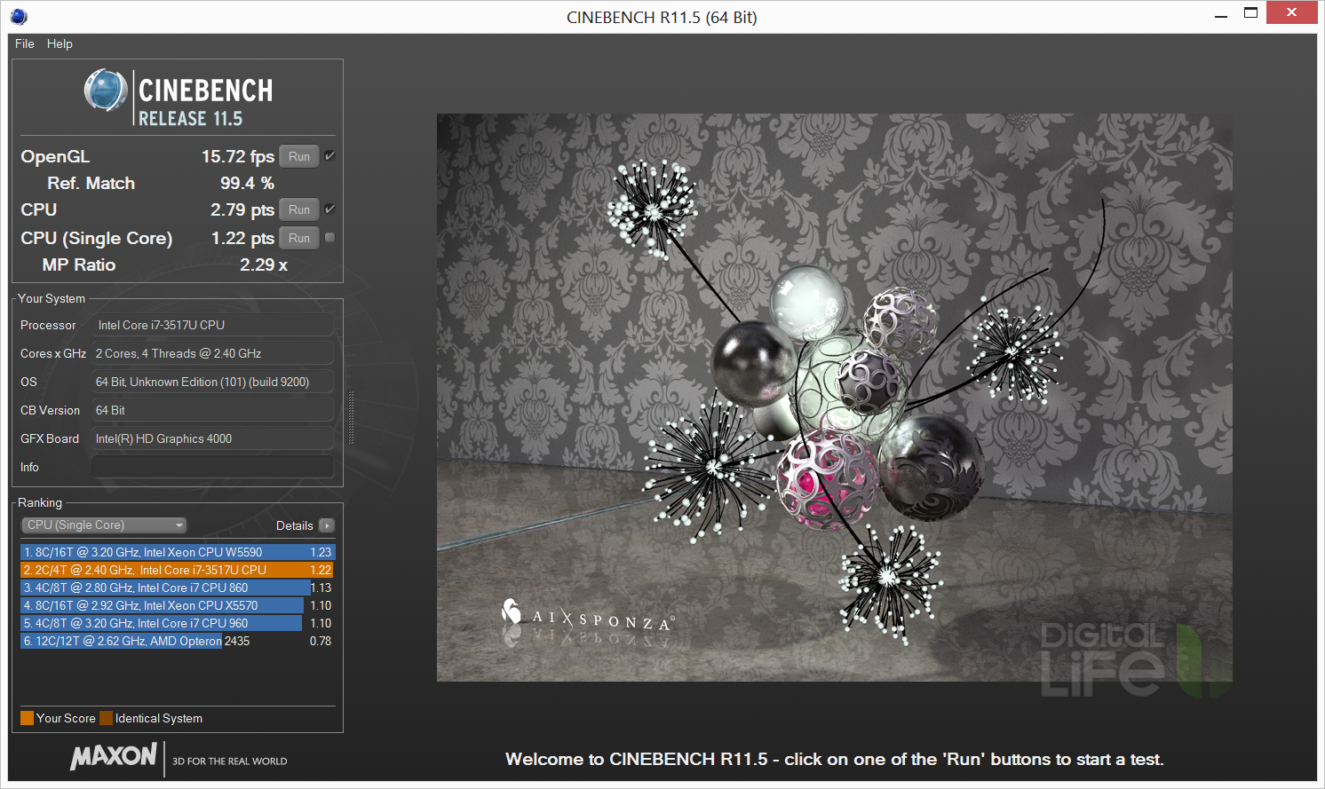Viewport: 1325px width, 789px height.
Task: Click the Details arrow icon in Ranking
Action: pos(327,525)
